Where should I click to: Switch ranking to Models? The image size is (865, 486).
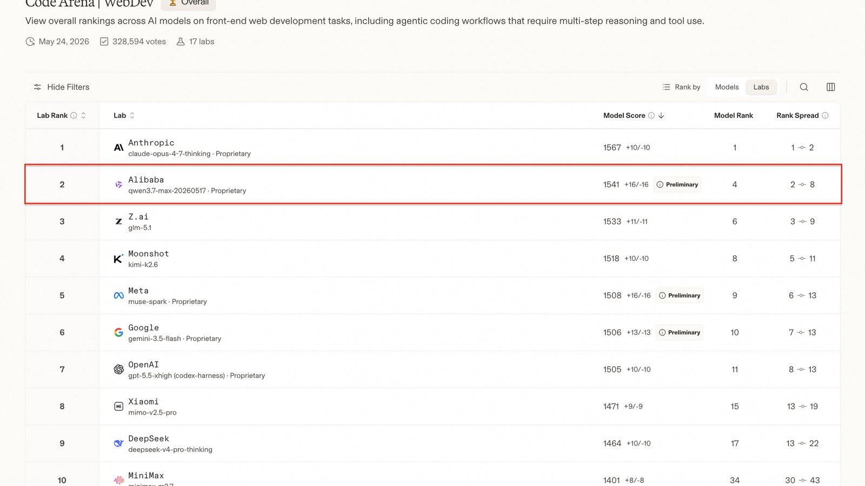727,87
